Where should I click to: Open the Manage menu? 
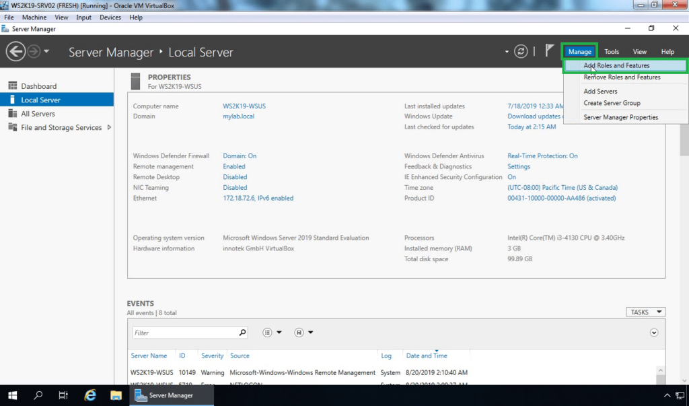[579, 51]
